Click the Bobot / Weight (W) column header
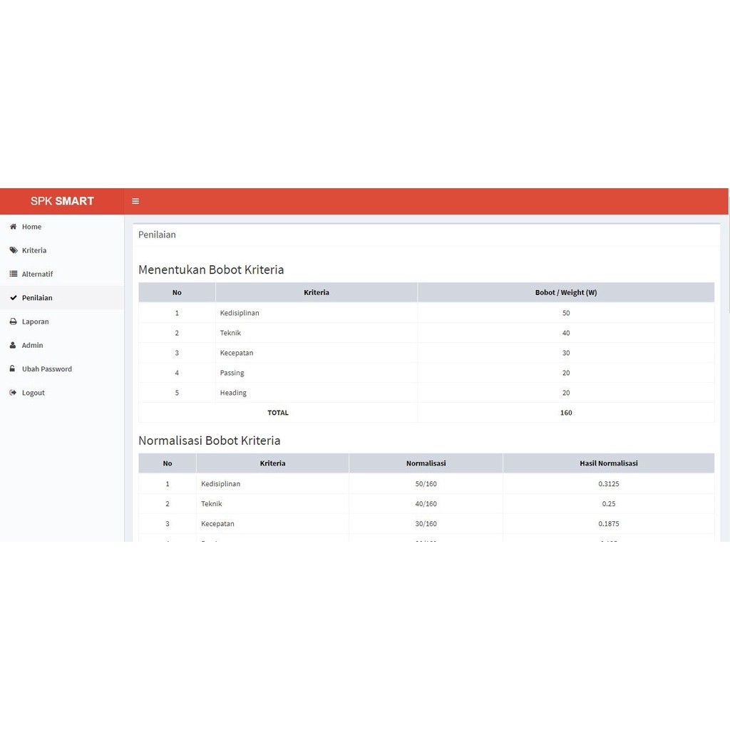 click(x=565, y=292)
